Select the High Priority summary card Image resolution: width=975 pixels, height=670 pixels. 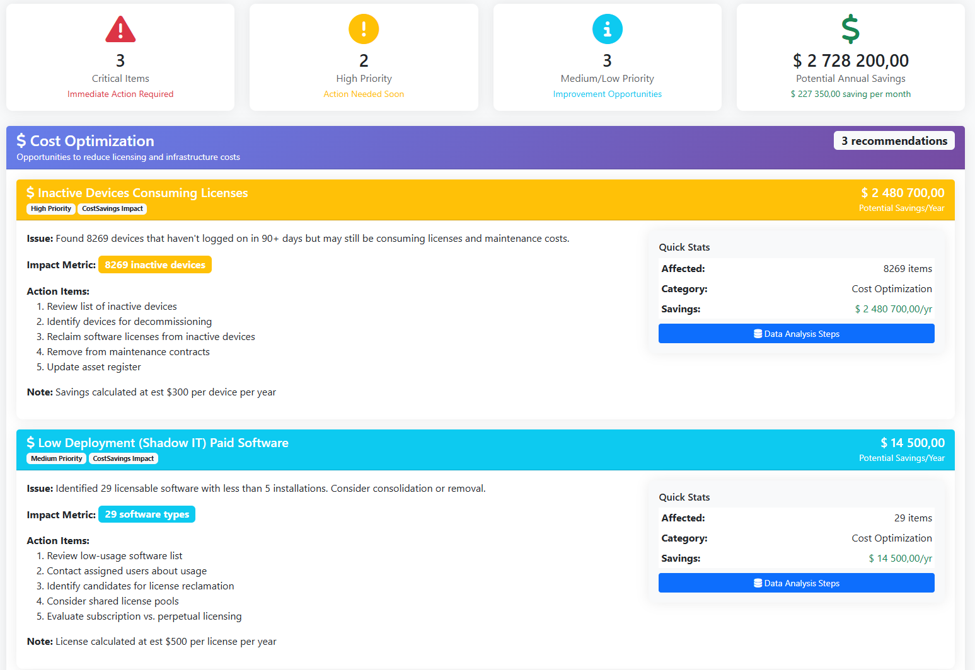pyautogui.click(x=364, y=57)
